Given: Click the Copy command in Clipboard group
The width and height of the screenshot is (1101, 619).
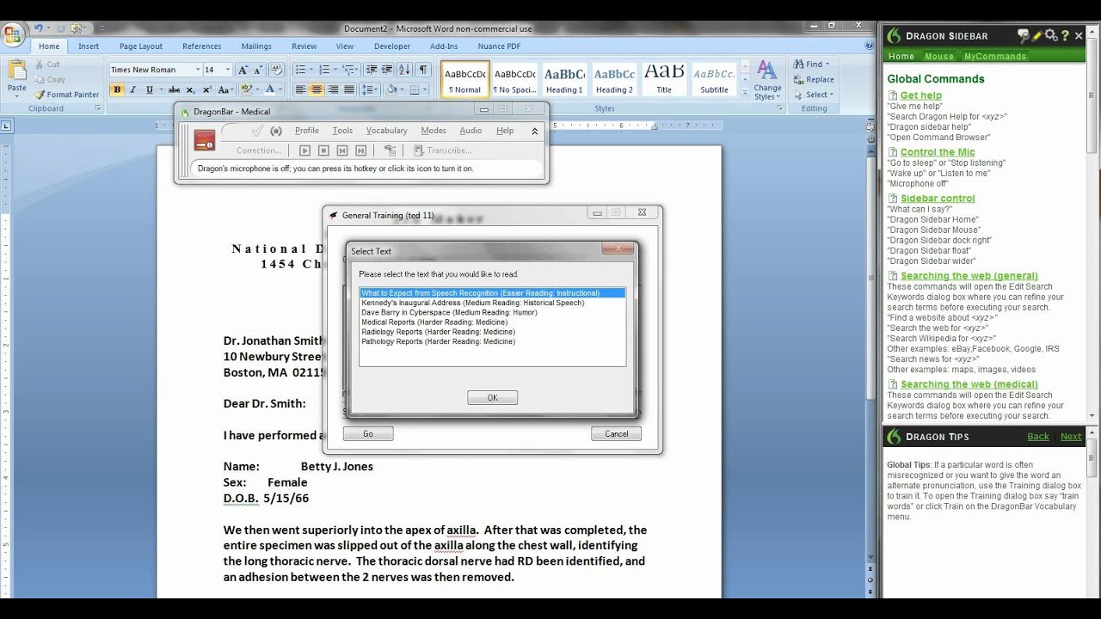Looking at the screenshot, I should (49, 79).
